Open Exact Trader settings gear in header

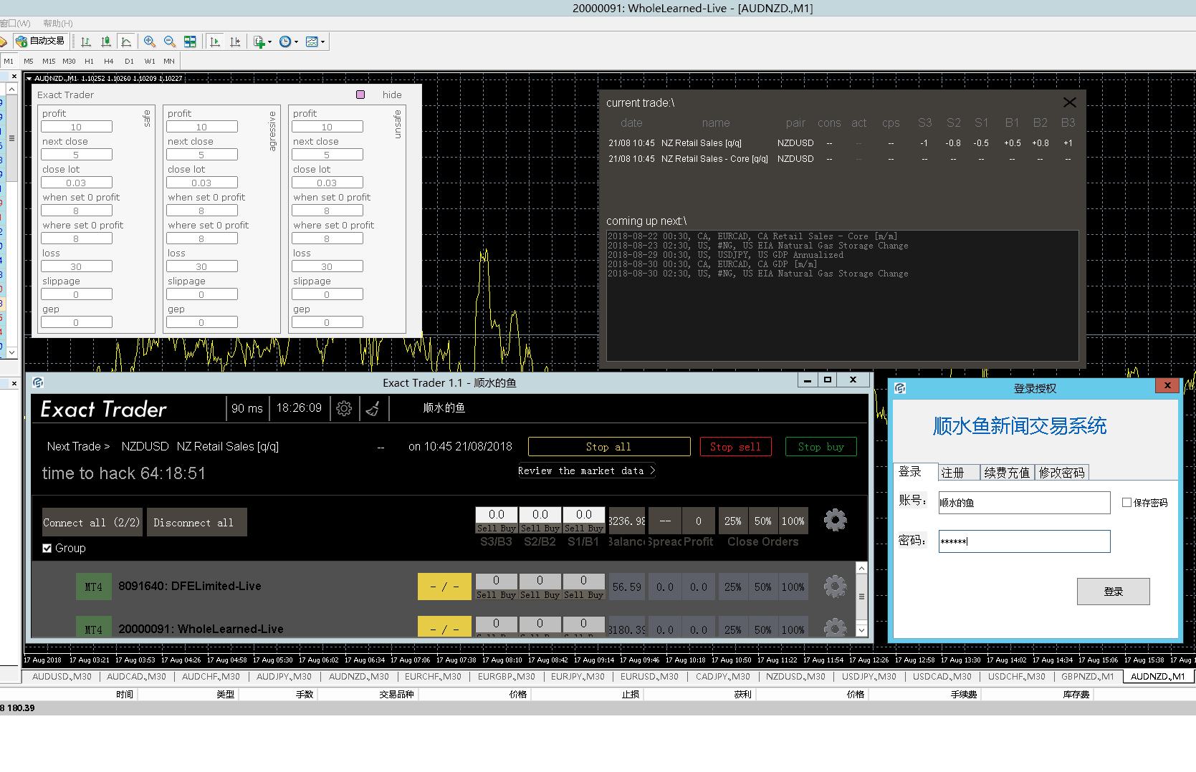344,408
